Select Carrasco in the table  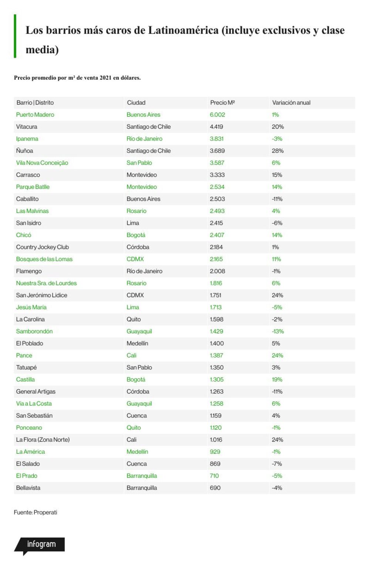click(28, 175)
